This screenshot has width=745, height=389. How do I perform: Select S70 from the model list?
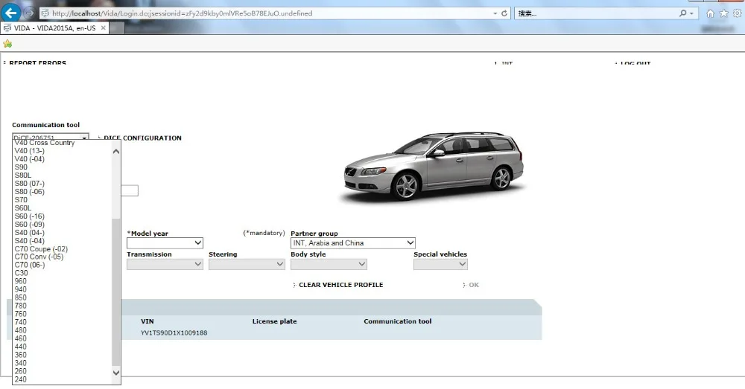click(21, 200)
